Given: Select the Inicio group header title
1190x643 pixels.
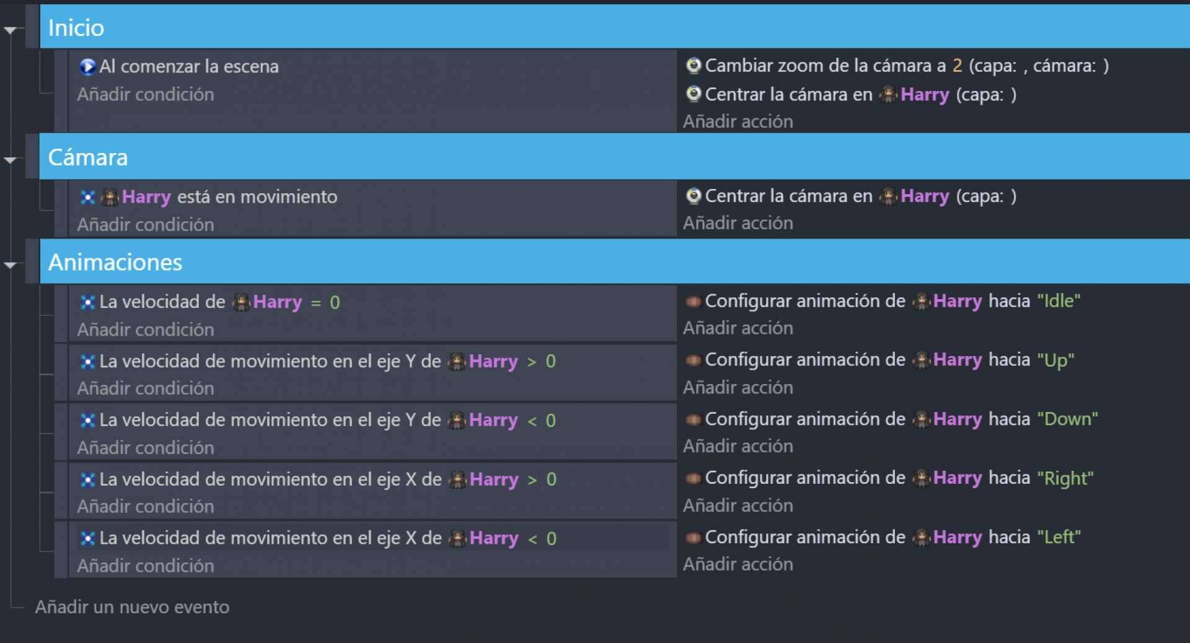Looking at the screenshot, I should click(x=76, y=28).
